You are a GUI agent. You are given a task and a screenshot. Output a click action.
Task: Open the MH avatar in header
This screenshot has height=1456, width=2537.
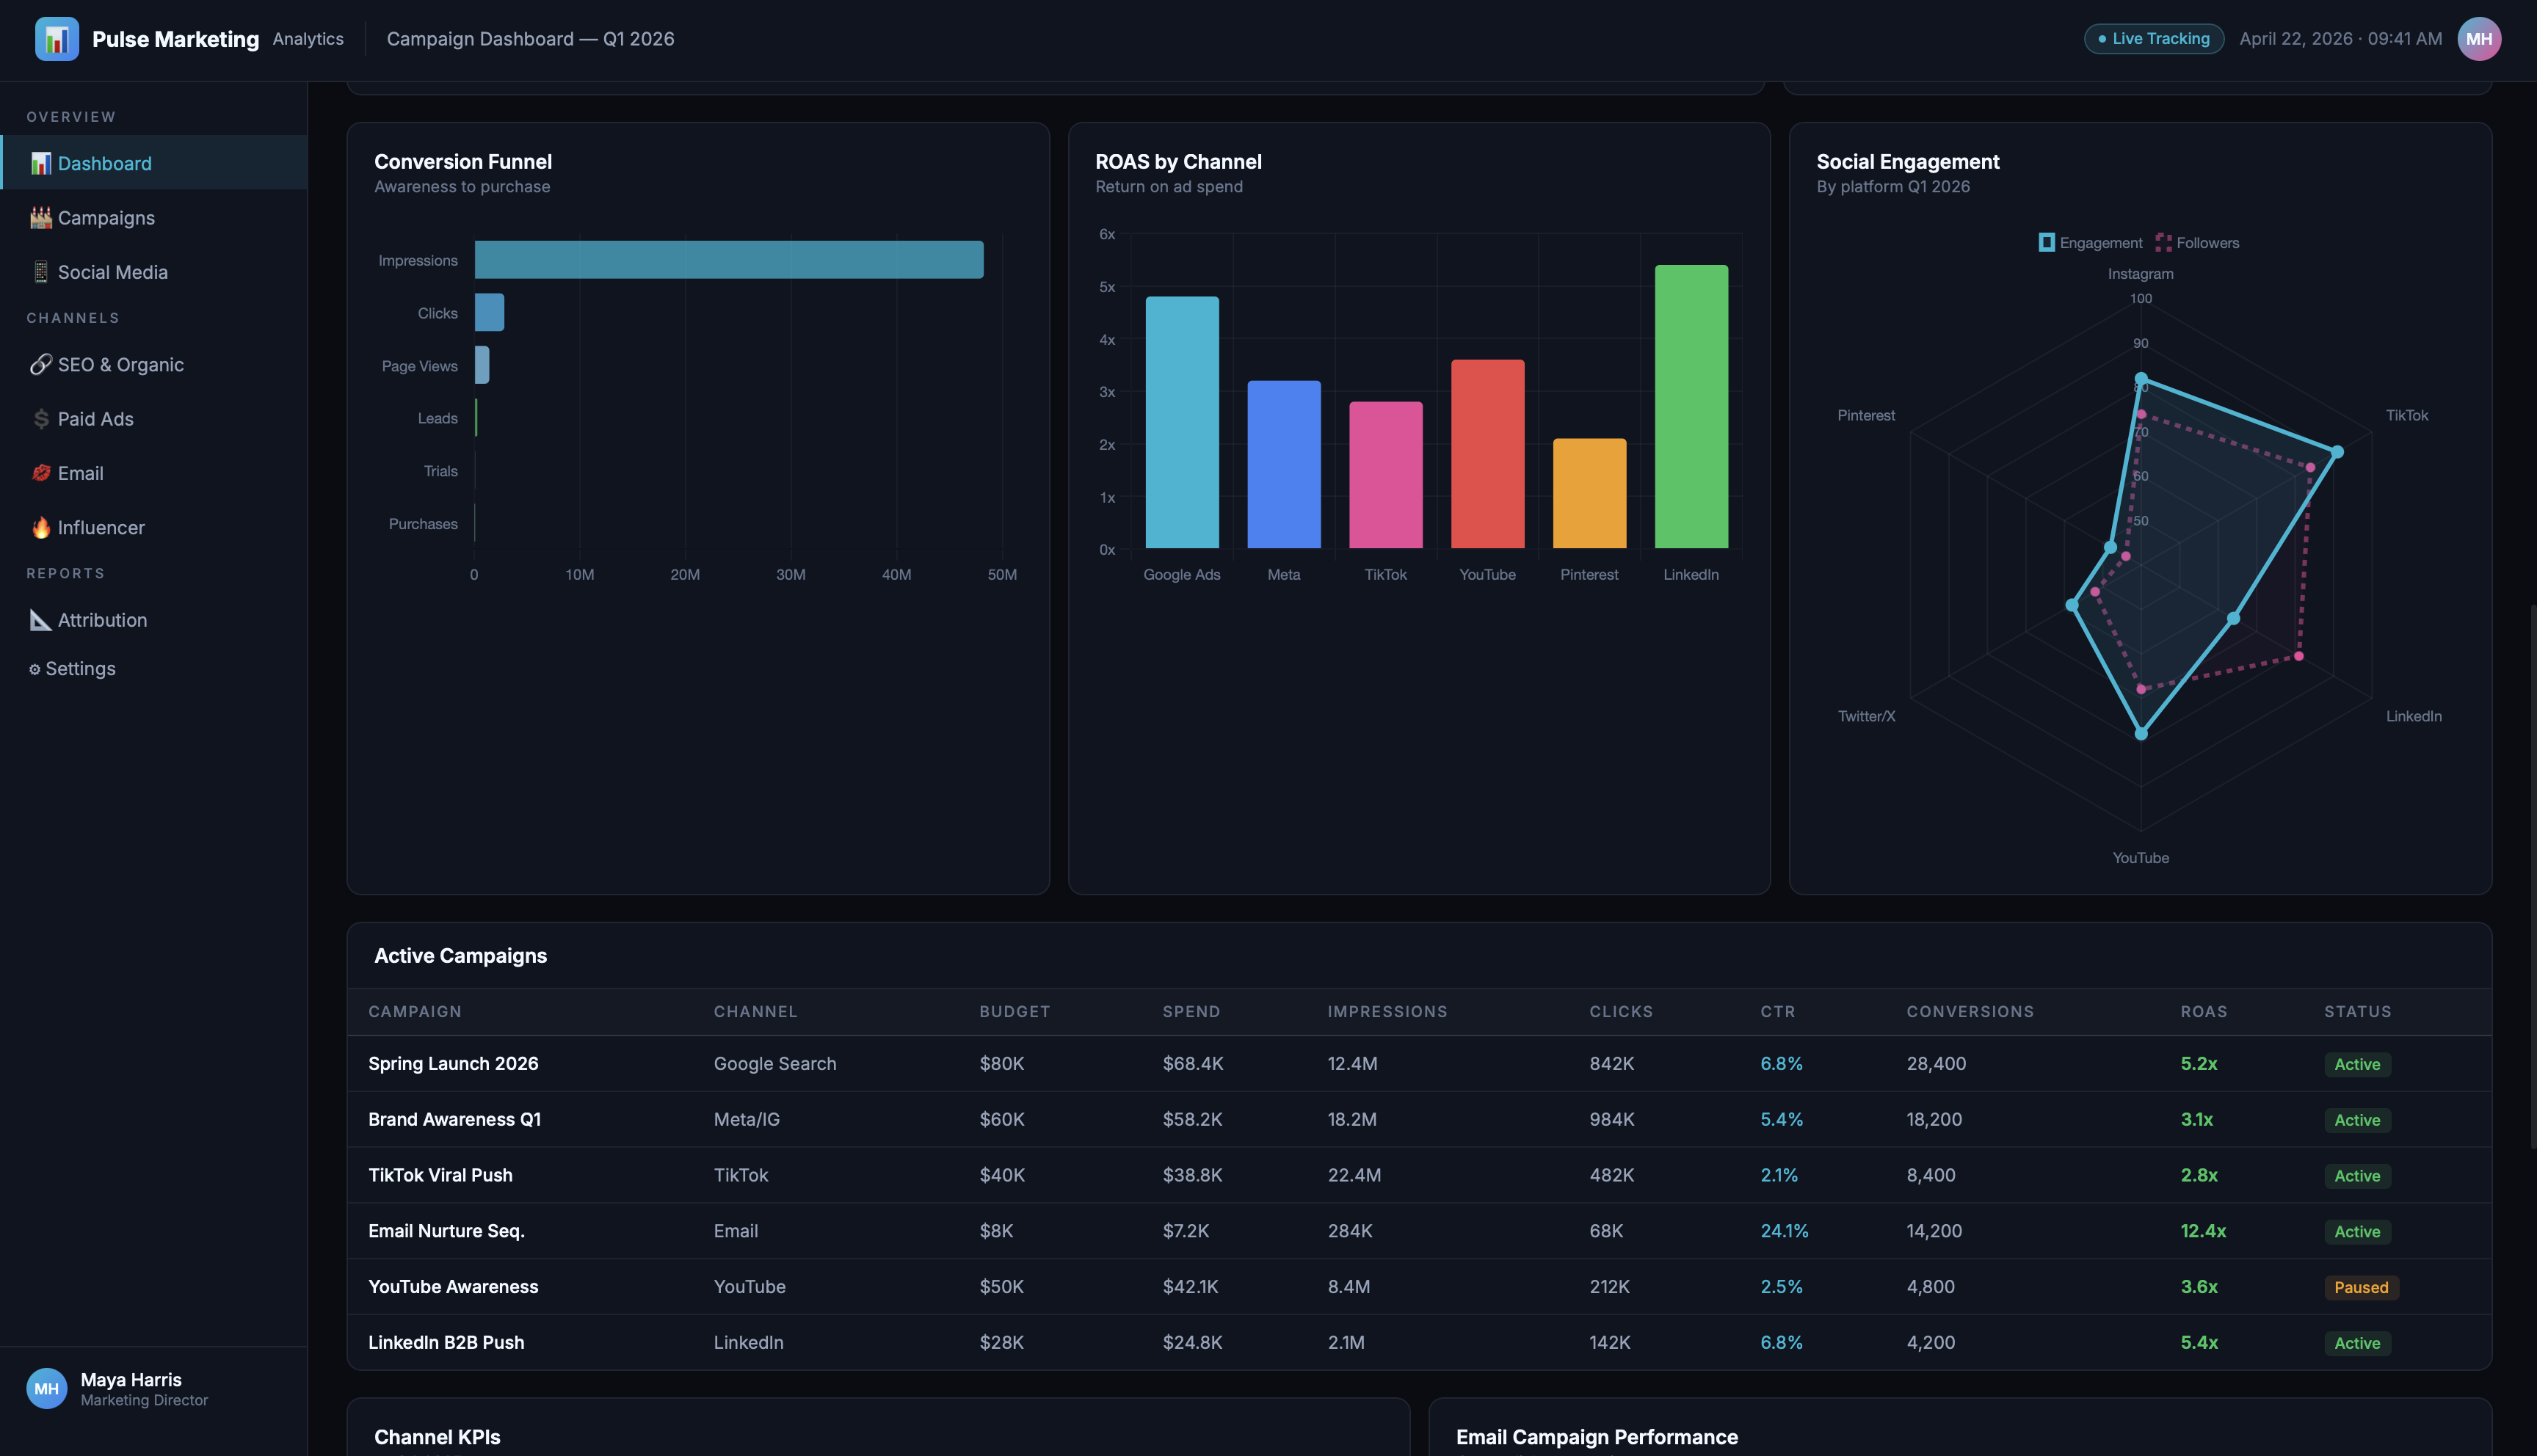2479,39
